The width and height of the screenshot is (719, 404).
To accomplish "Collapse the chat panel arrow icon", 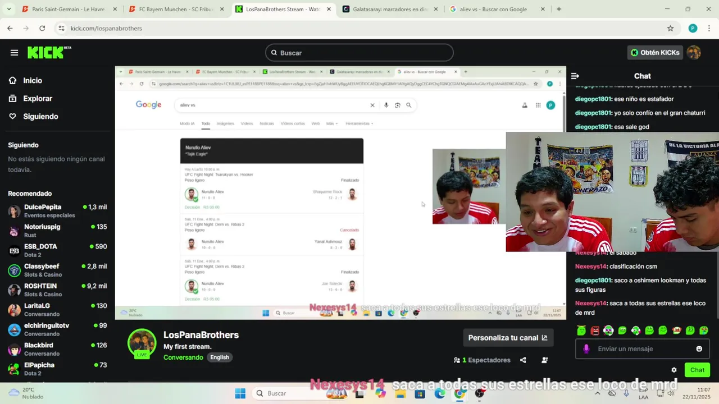I will click(x=575, y=76).
